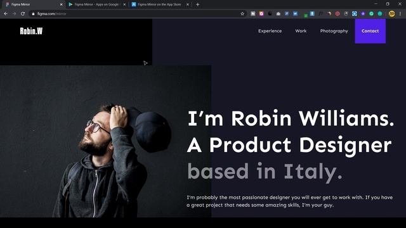The height and width of the screenshot is (228, 406).
Task: Open the Work nav link
Action: tap(301, 31)
